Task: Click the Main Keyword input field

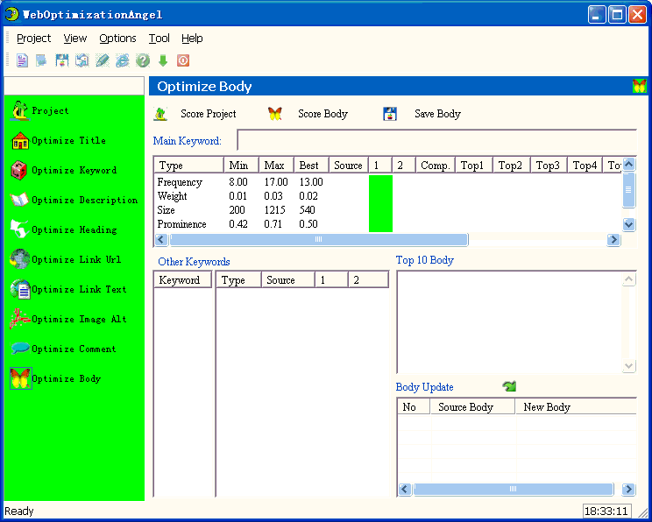Action: (436, 140)
